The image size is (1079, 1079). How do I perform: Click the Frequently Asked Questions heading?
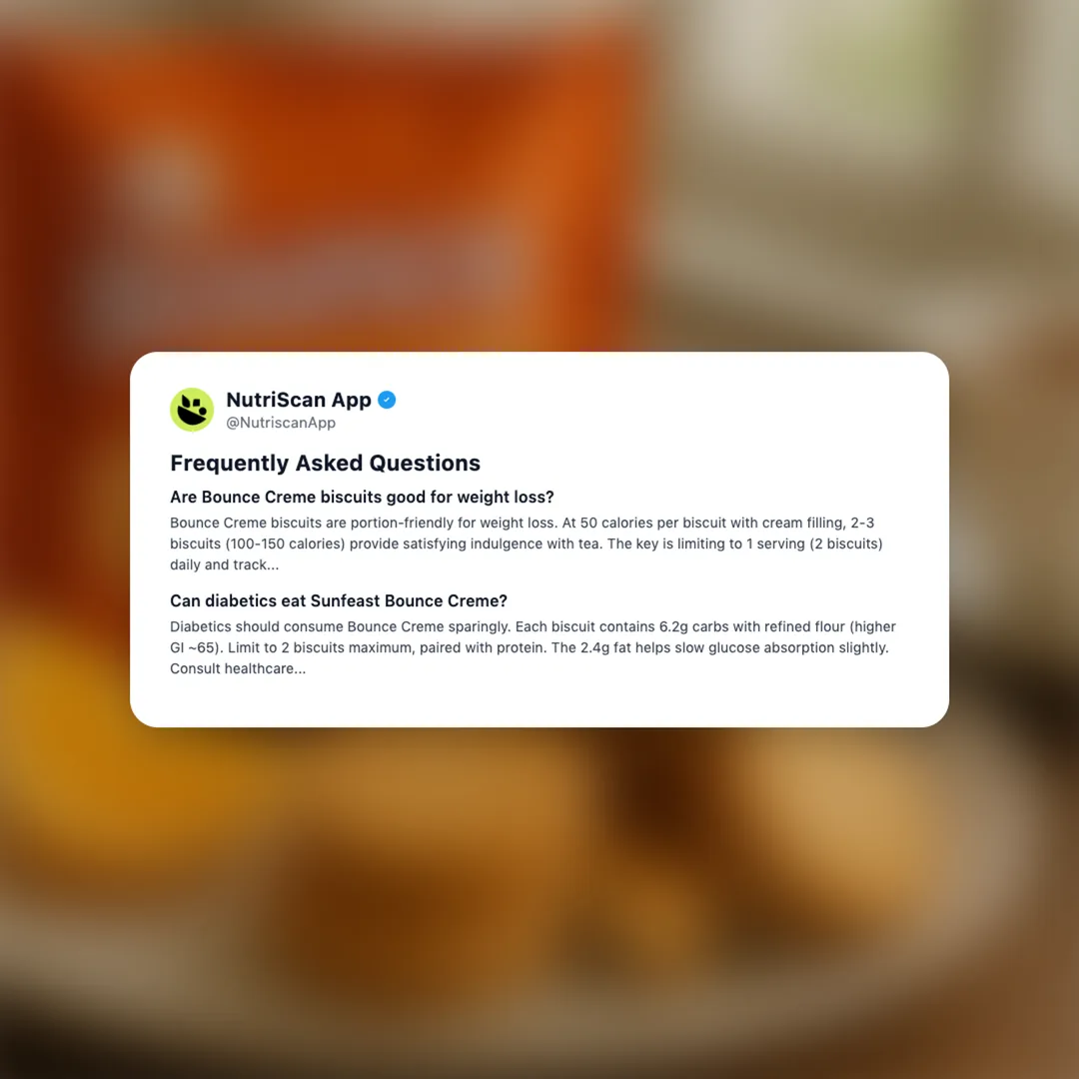[x=325, y=464]
